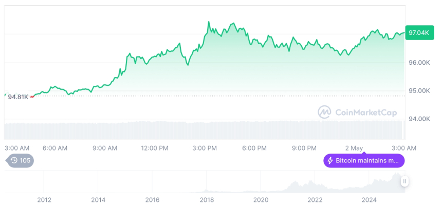
Task: Click the red line segment at chart start
Action: (33, 96)
